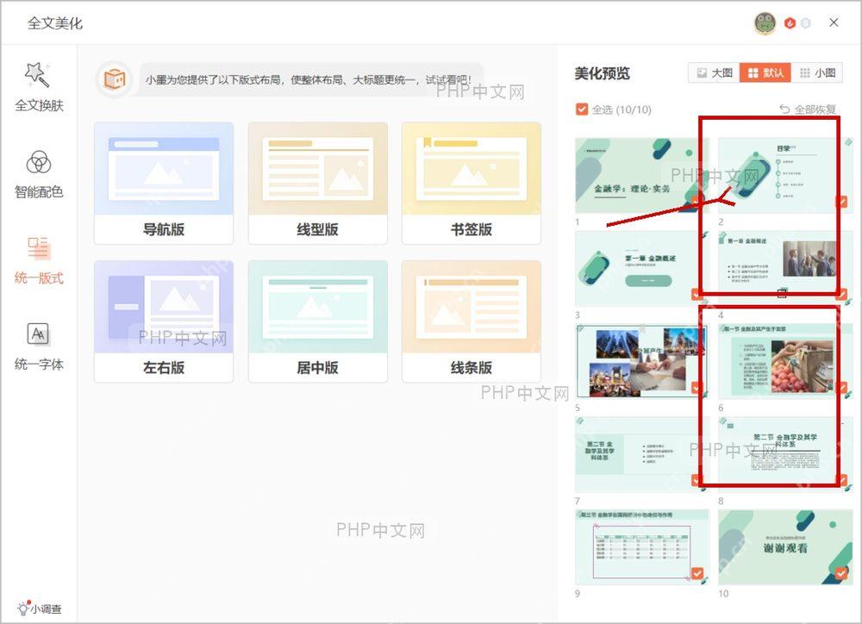Toggle the 全选 (10/10) checkbox
Screen dimensions: 862x624
point(582,109)
